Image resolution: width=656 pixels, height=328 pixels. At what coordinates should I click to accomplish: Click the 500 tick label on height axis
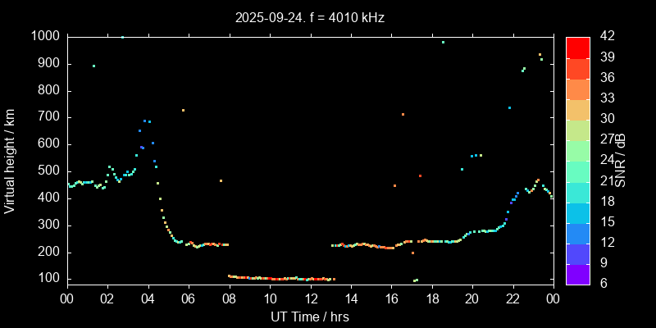point(48,171)
